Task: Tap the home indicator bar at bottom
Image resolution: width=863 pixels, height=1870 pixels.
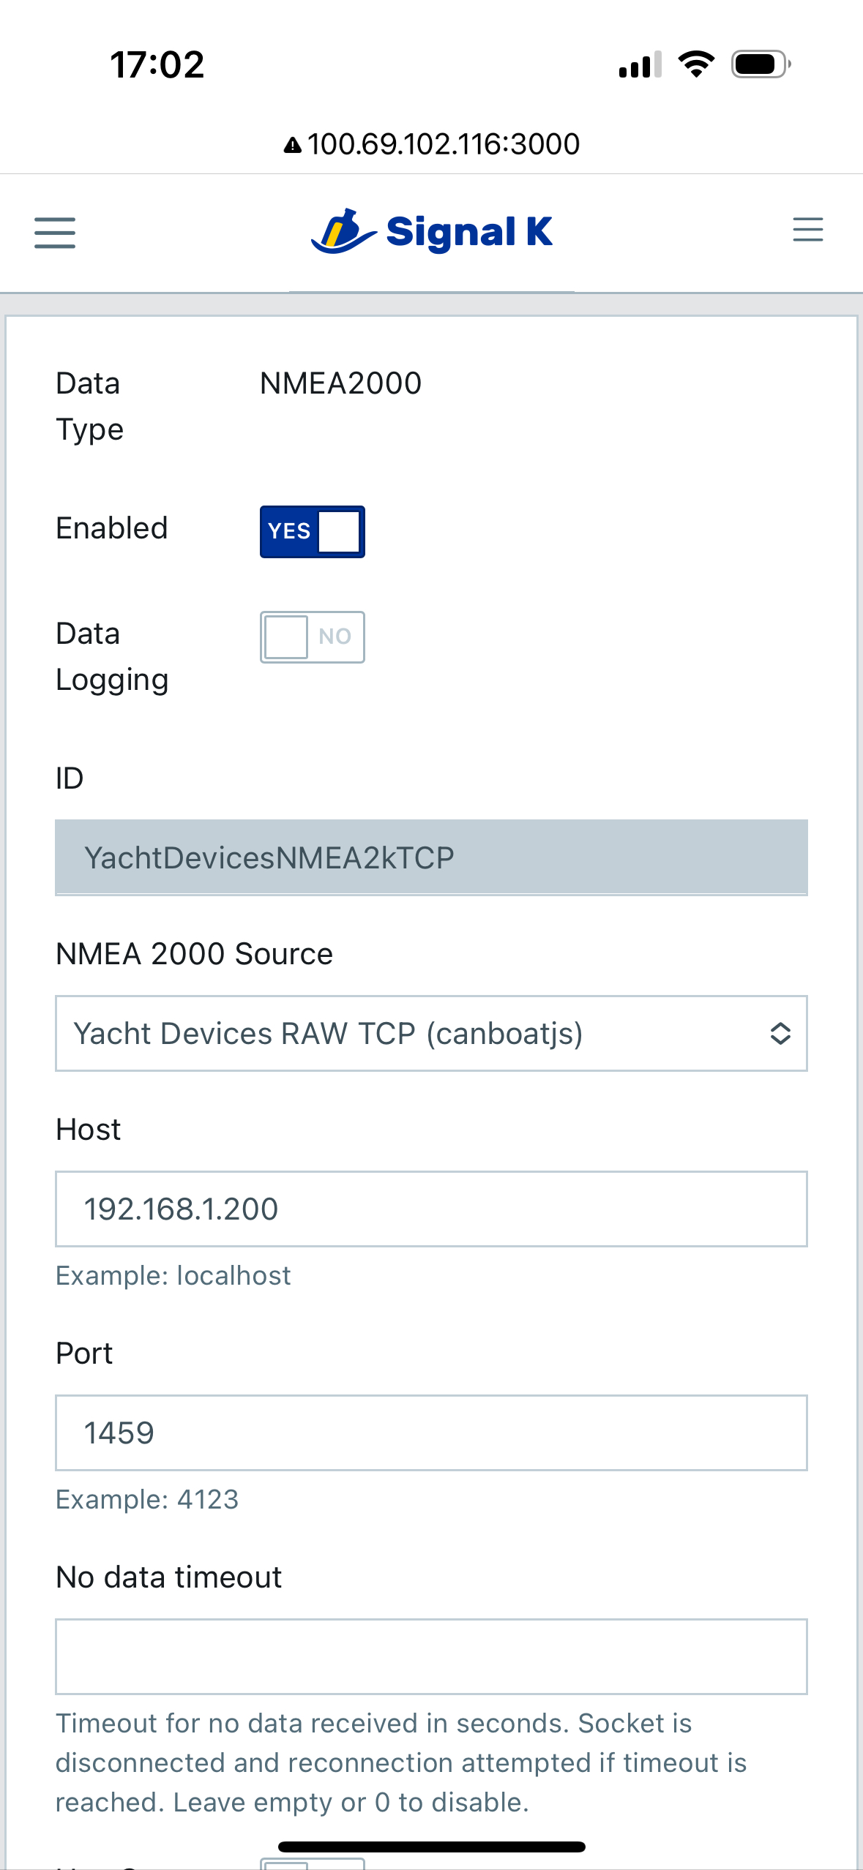Action: coord(432,1847)
